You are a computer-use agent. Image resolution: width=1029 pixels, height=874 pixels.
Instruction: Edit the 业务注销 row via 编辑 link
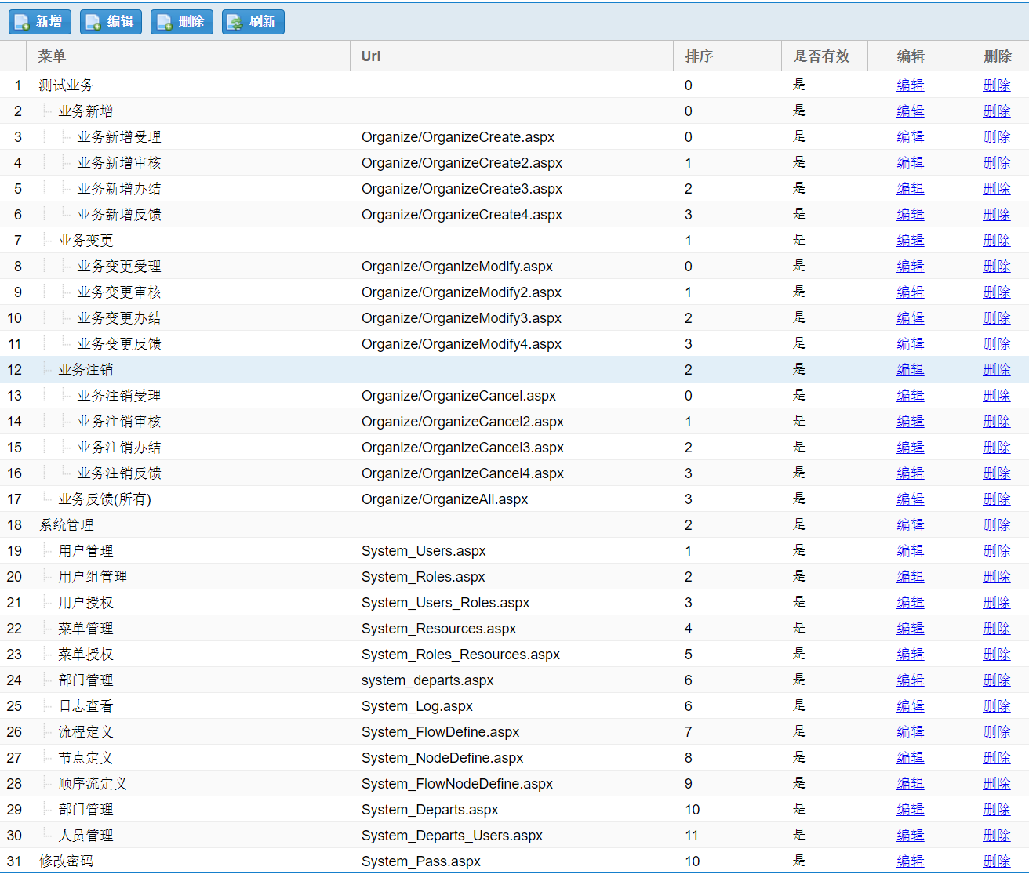911,370
